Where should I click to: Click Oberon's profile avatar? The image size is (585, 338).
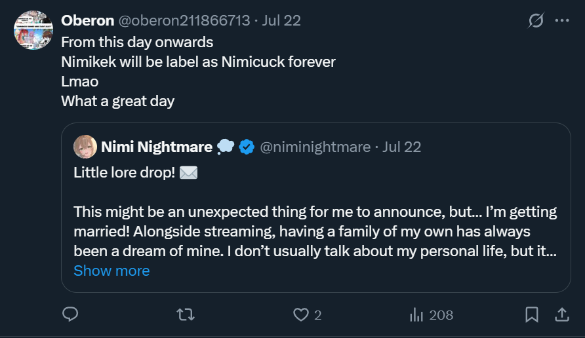[x=33, y=30]
